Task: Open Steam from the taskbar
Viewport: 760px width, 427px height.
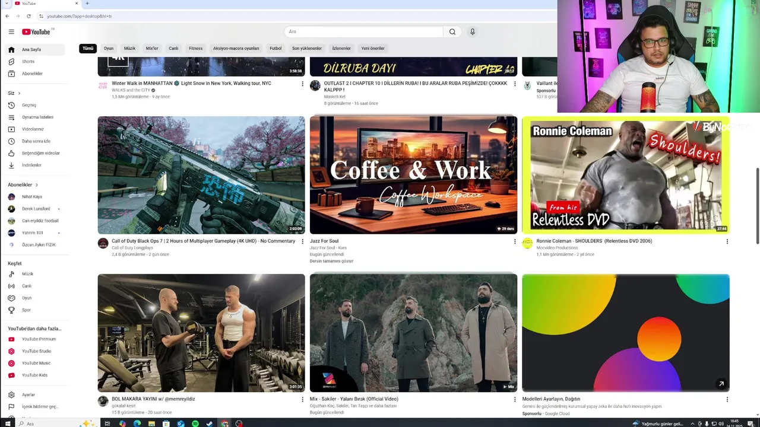Action: pos(210,423)
